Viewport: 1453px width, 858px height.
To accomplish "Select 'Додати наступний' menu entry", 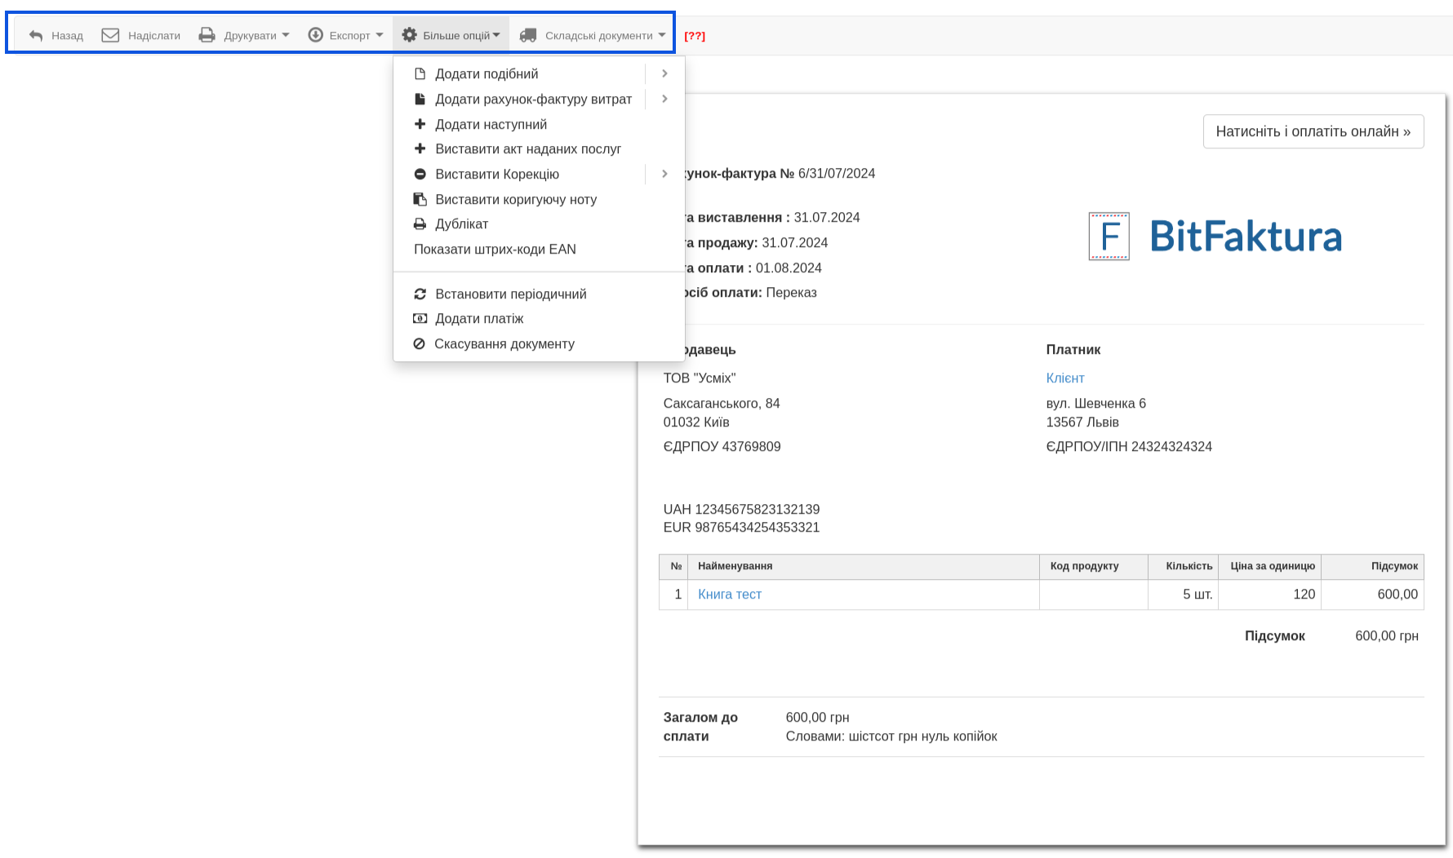I will pyautogui.click(x=491, y=124).
